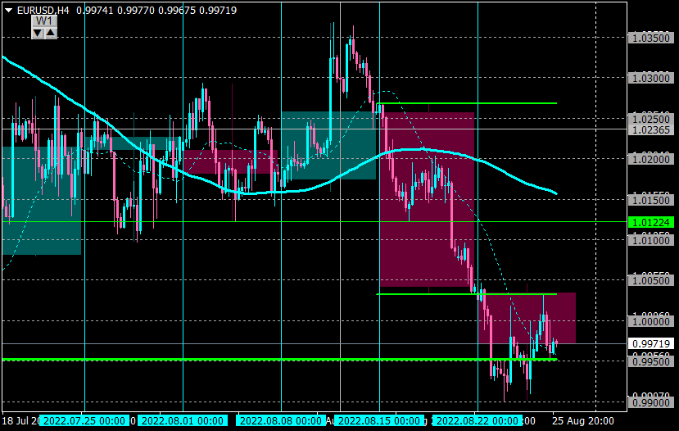This screenshot has width=679, height=431.
Task: Click the 1.03500 price scale label
Action: [651, 39]
